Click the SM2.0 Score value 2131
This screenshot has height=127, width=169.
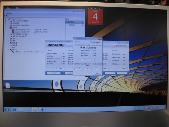(x=94, y=51)
